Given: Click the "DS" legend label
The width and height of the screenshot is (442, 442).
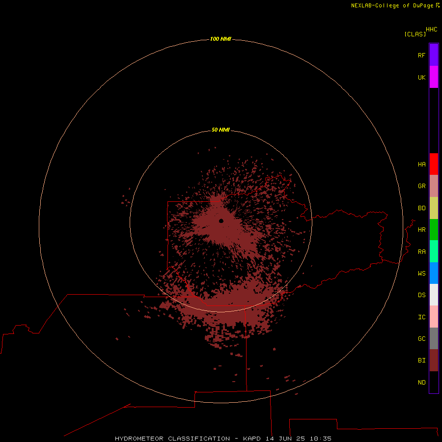Looking at the screenshot, I should pyautogui.click(x=421, y=295).
